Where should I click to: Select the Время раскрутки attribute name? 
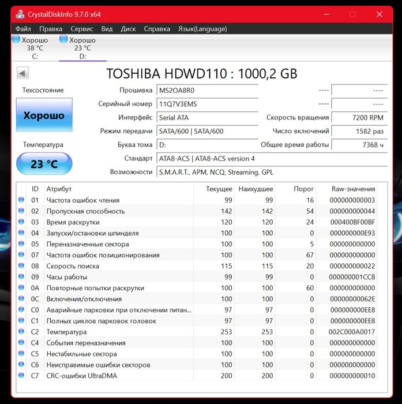(x=73, y=222)
